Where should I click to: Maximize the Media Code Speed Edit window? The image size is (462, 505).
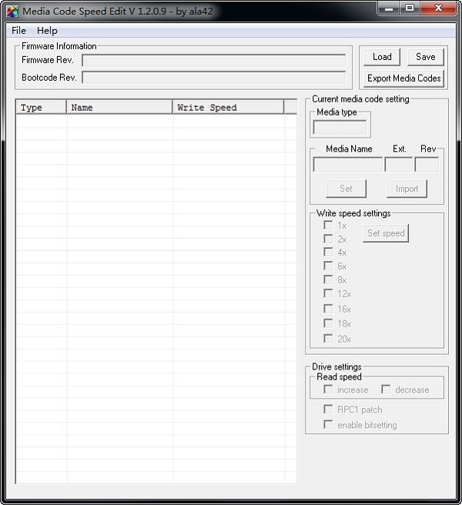pyautogui.click(x=410, y=8)
